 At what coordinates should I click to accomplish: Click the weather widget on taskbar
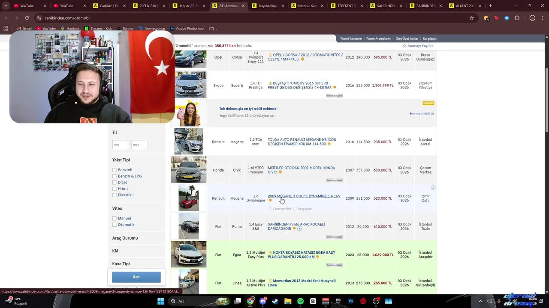pos(17,301)
